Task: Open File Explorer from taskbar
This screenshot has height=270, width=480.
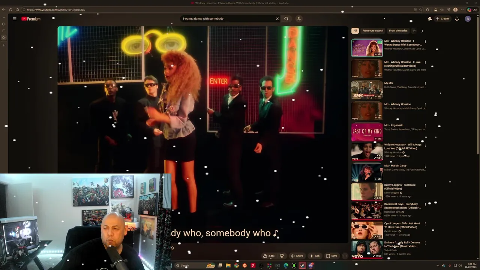Action: point(228,265)
